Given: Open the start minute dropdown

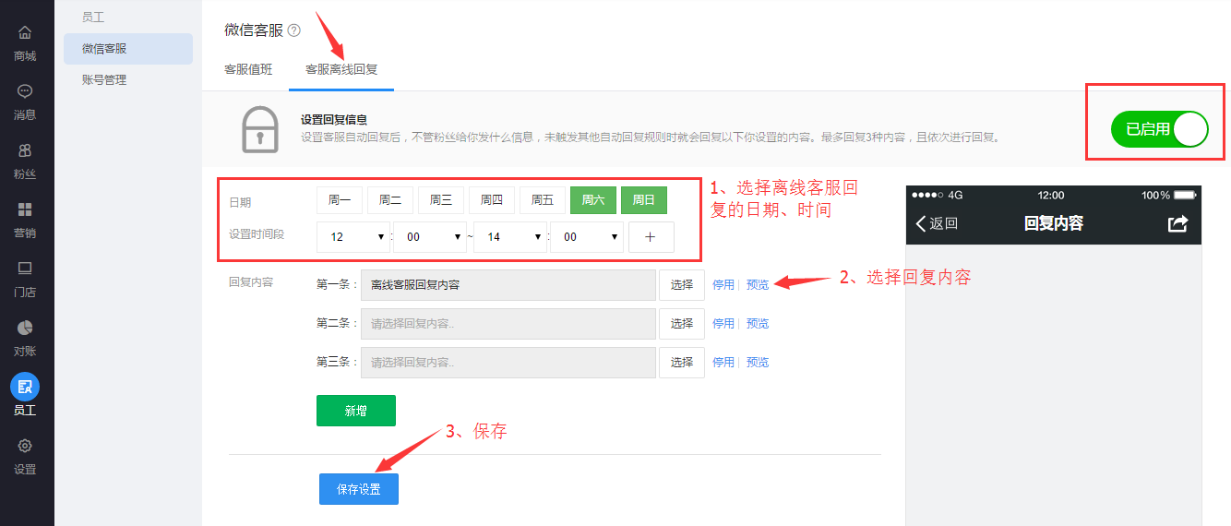Looking at the screenshot, I should point(431,237).
